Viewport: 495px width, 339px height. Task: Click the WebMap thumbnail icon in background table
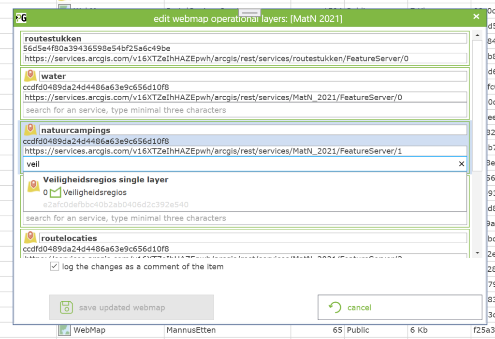coord(64,330)
